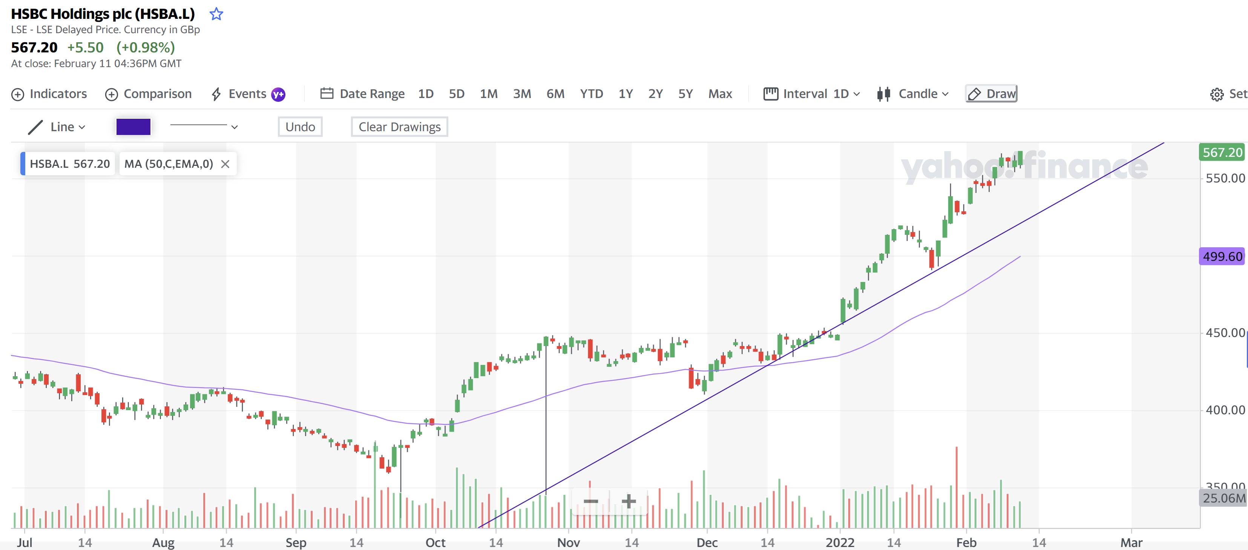Click the 25.06M volume tag
1248x550 pixels.
pos(1223,498)
